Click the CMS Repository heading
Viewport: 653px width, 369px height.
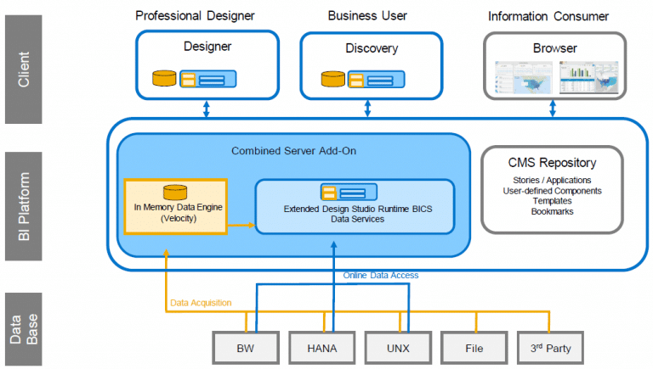tap(552, 163)
